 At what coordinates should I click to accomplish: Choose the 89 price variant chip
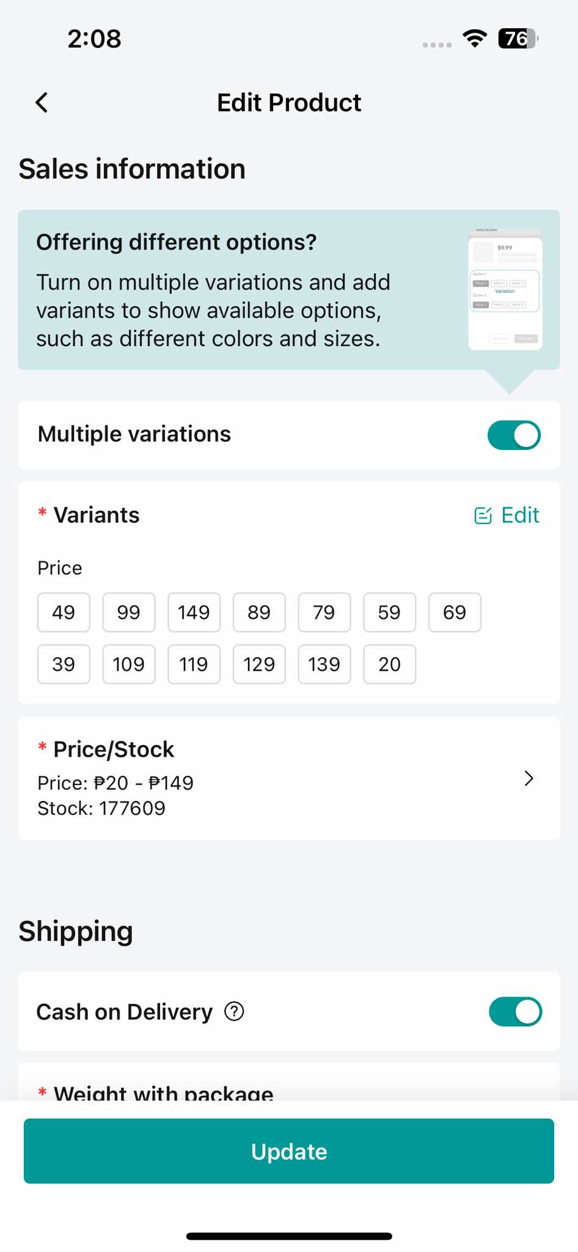pyautogui.click(x=259, y=612)
